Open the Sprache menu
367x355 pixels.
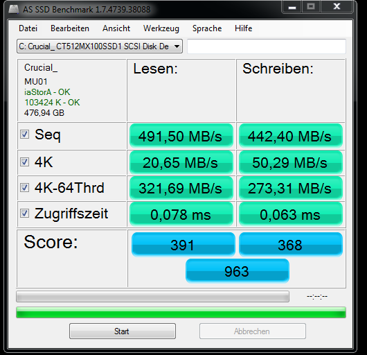tap(207, 28)
